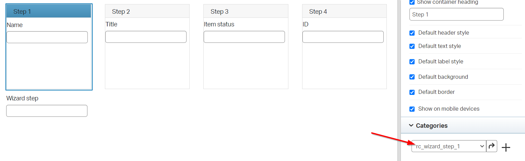Screen dimensions: 525x161
Task: Disable Show on mobile devices
Action: [x=412, y=109]
